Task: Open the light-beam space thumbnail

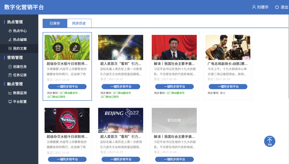Action: (x=121, y=48)
